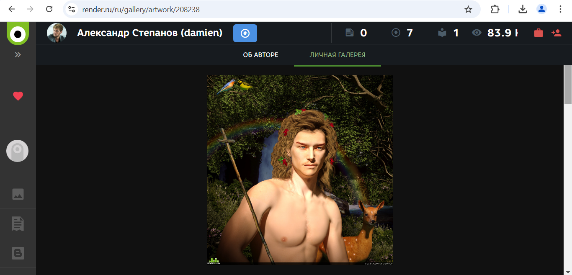Click the artwork image of the youth
The width and height of the screenshot is (572, 275).
coord(299,170)
